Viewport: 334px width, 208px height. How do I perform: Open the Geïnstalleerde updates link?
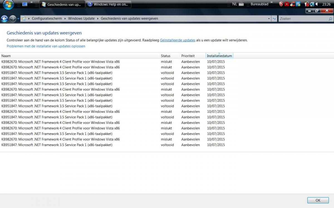pyautogui.click(x=178, y=40)
